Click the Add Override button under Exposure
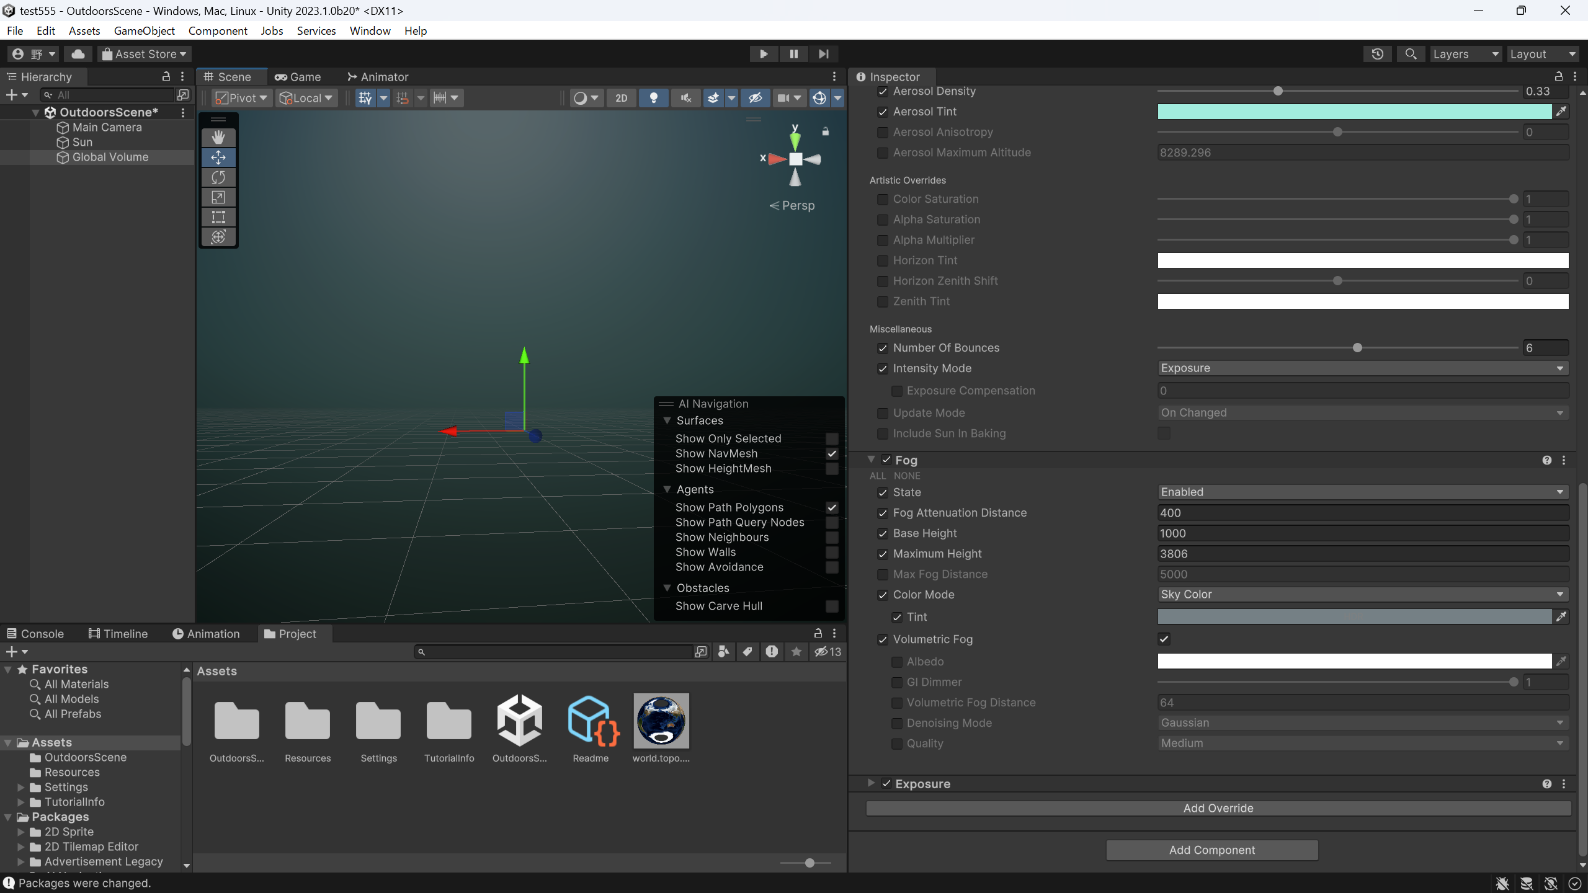 pos(1217,807)
